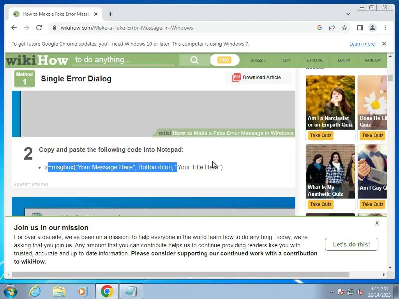Switch to the Chrome taskbar button

click(x=107, y=291)
